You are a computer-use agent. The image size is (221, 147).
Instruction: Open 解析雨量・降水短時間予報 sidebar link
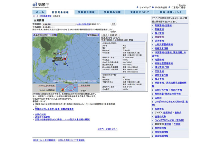point(167,94)
